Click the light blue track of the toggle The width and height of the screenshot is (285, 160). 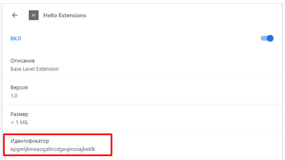[x=264, y=38]
